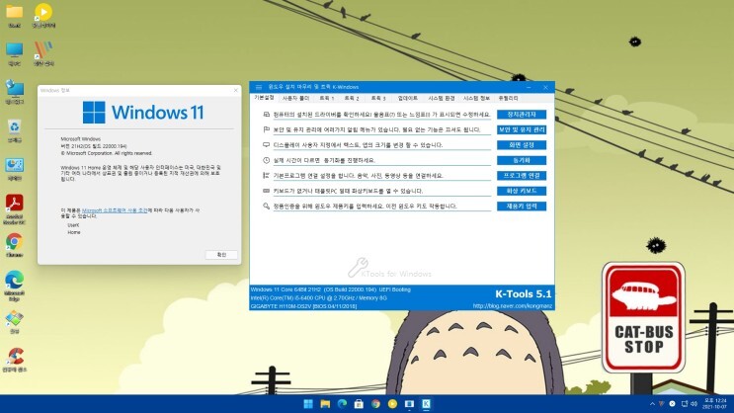Select the yellow folder desktop icon
The image size is (734, 413).
point(15,16)
